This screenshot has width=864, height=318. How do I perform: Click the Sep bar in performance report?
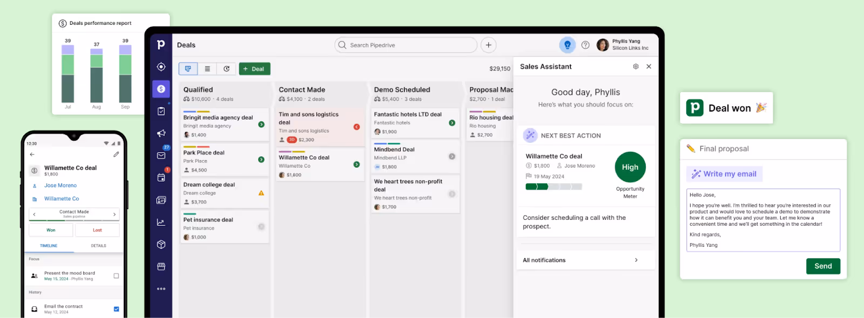(x=125, y=74)
